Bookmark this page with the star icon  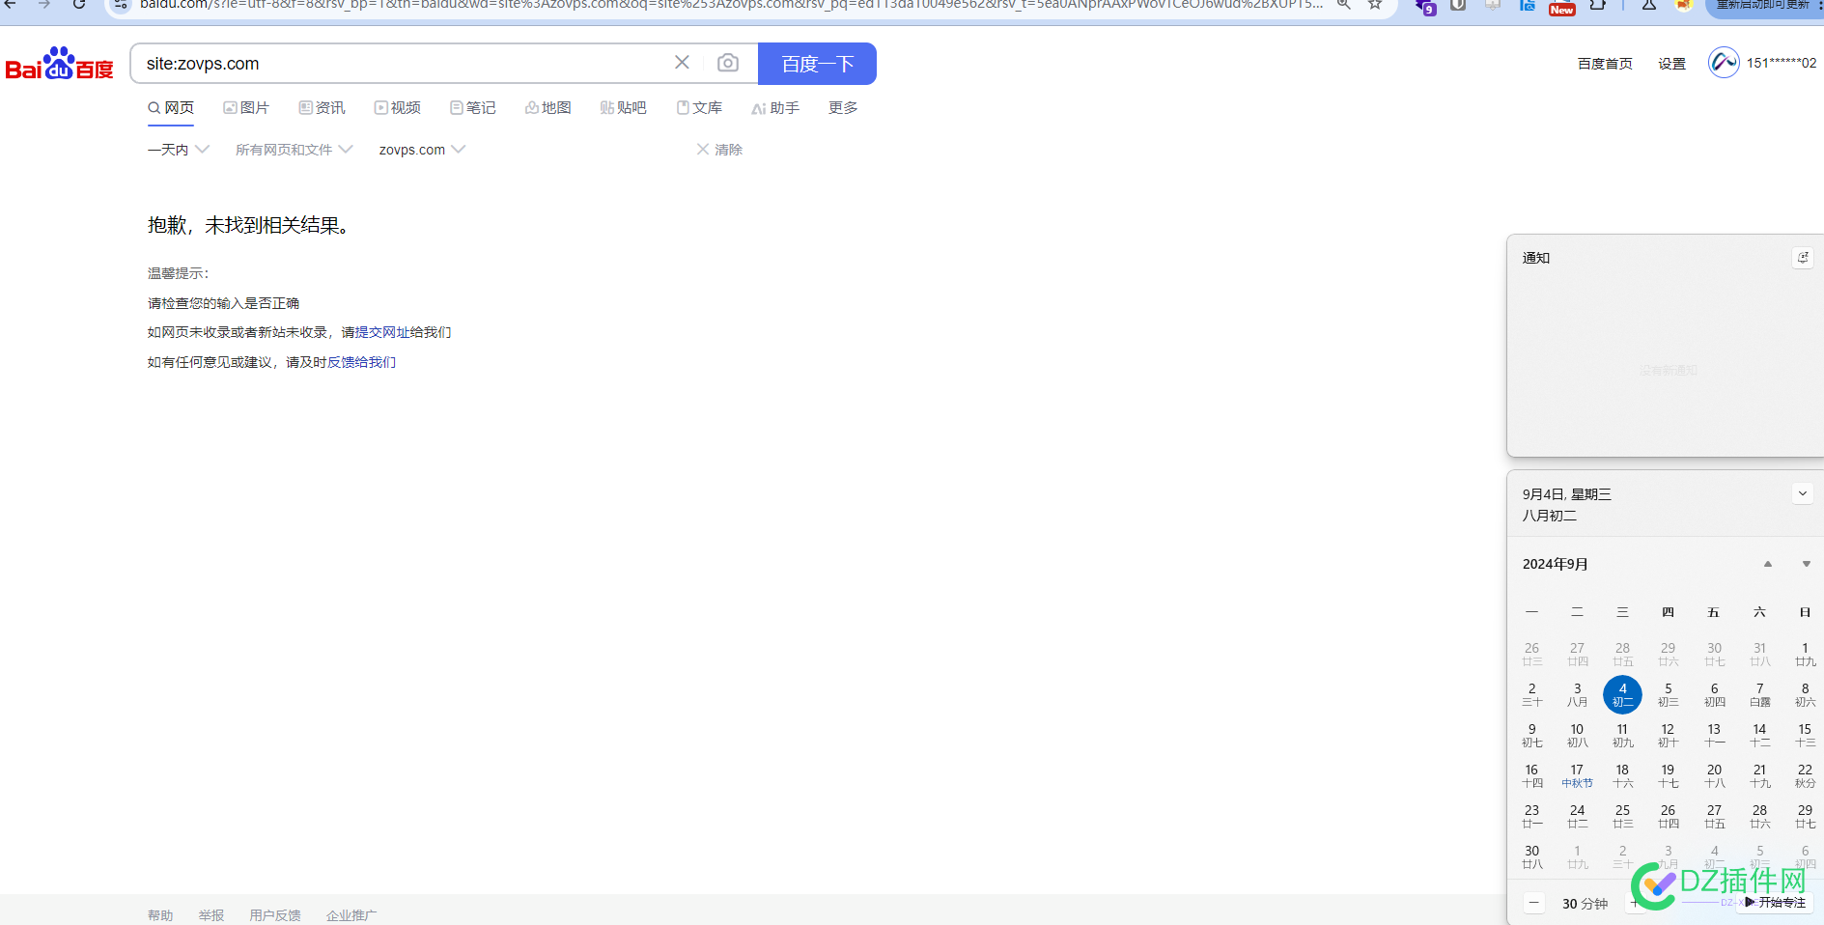click(1375, 5)
